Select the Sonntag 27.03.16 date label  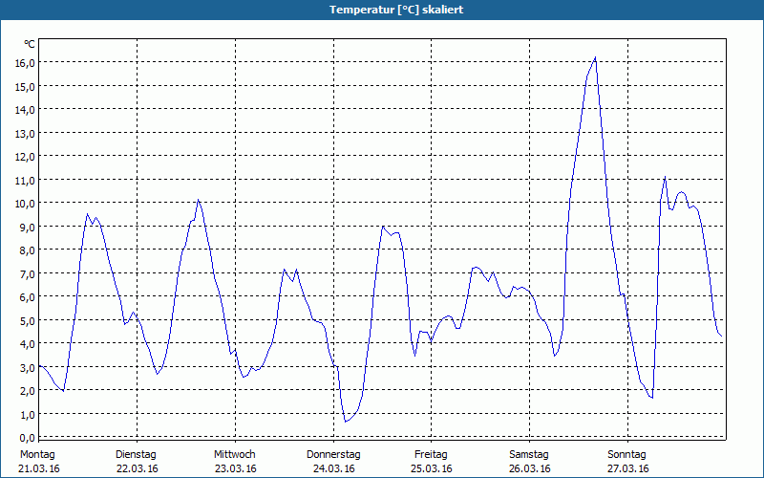pos(627,462)
